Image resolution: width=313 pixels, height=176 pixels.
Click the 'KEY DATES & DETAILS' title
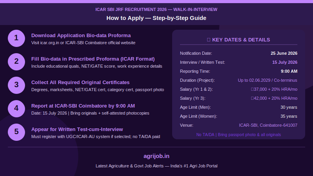pos(239,40)
